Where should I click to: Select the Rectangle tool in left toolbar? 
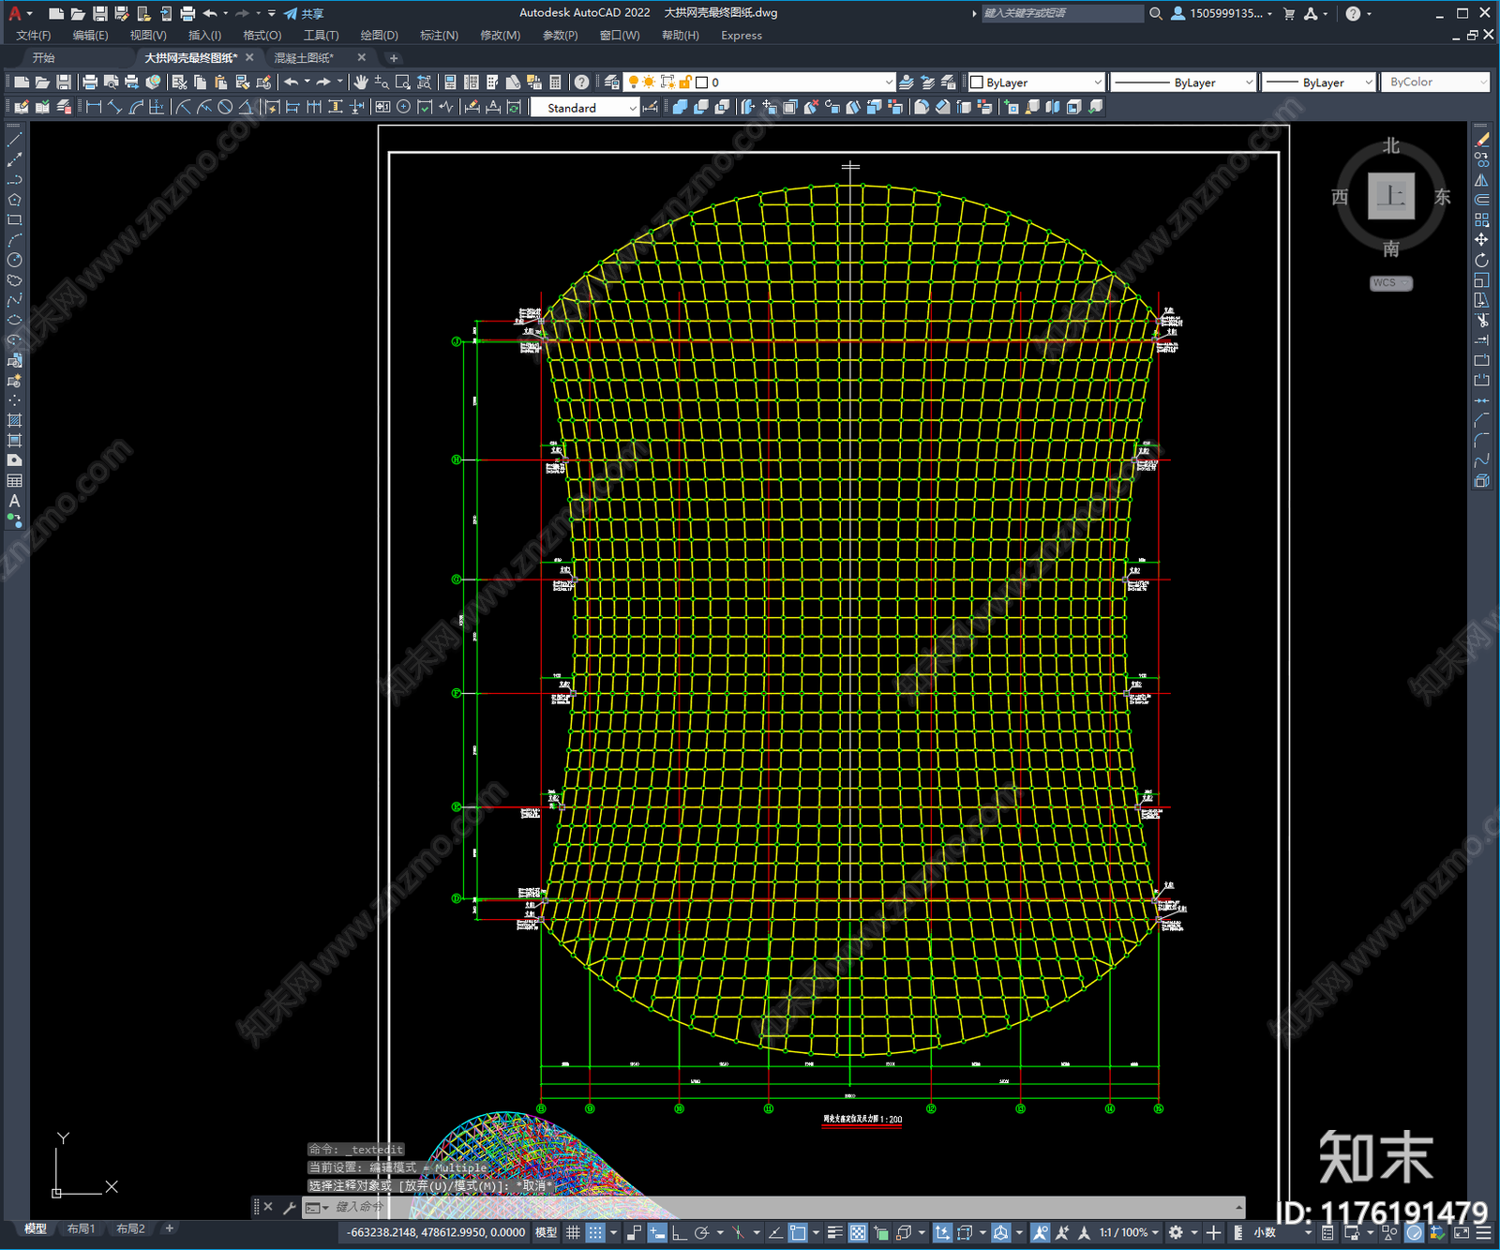[x=14, y=219]
